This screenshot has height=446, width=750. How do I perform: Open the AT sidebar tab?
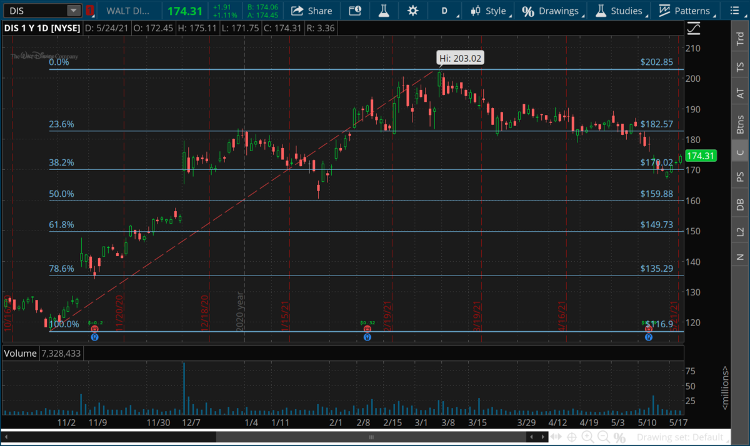pos(740,93)
